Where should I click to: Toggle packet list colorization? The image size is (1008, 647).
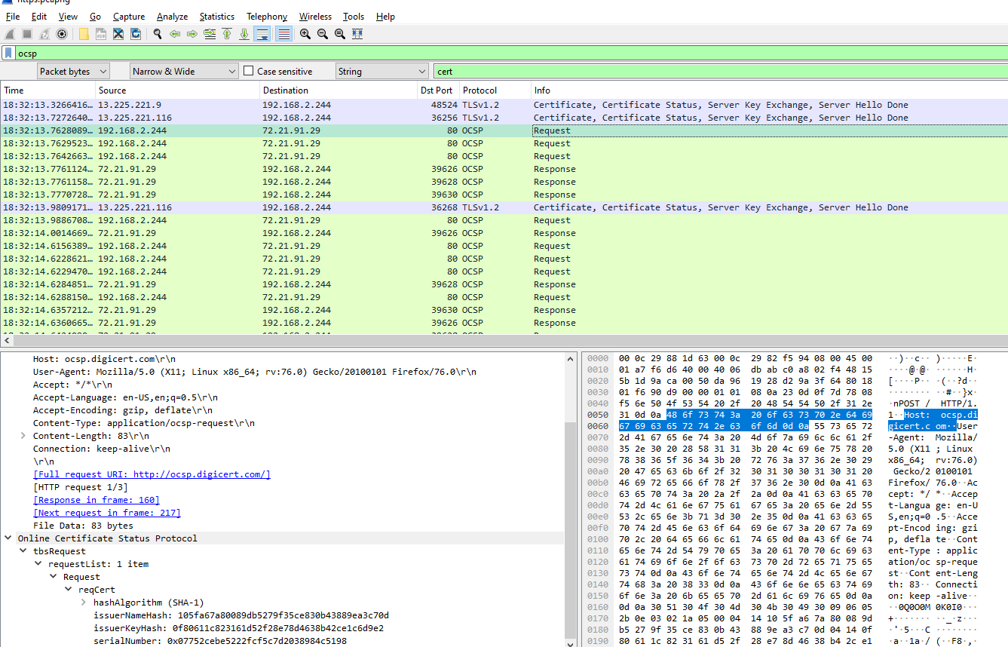coord(283,34)
